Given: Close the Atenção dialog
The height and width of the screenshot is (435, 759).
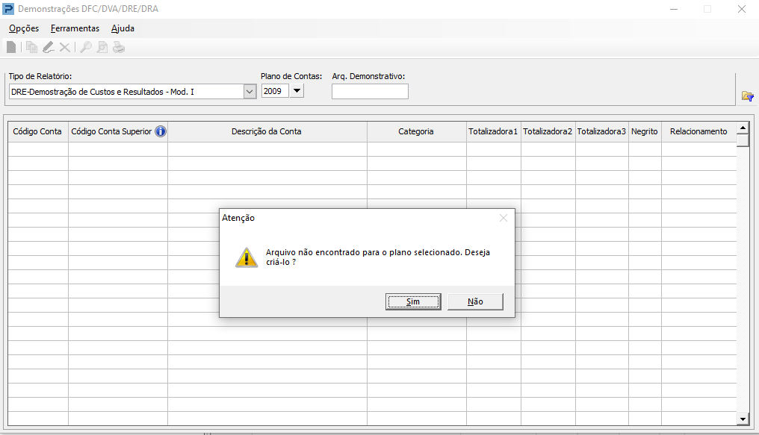Looking at the screenshot, I should tap(504, 218).
